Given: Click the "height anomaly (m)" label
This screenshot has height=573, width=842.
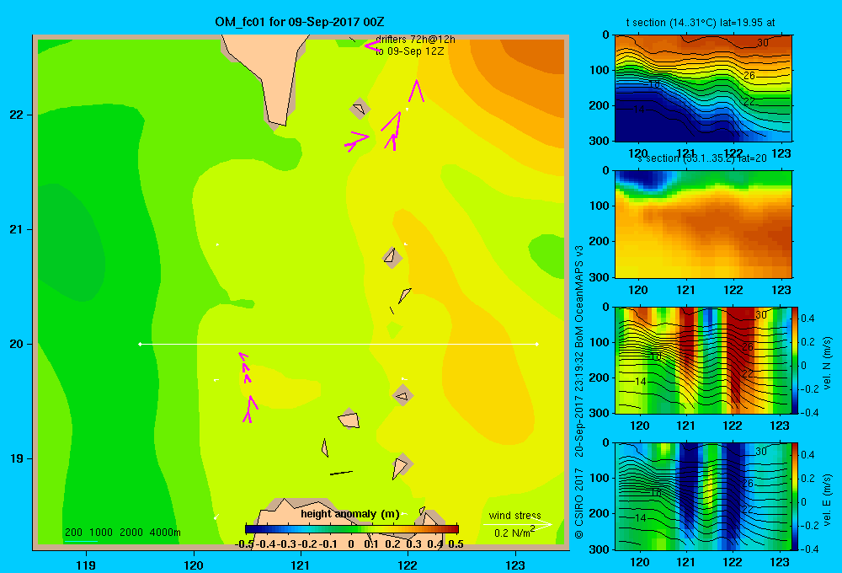Looking at the screenshot, I should (350, 514).
